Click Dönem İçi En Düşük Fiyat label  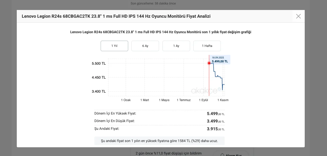click(x=114, y=121)
